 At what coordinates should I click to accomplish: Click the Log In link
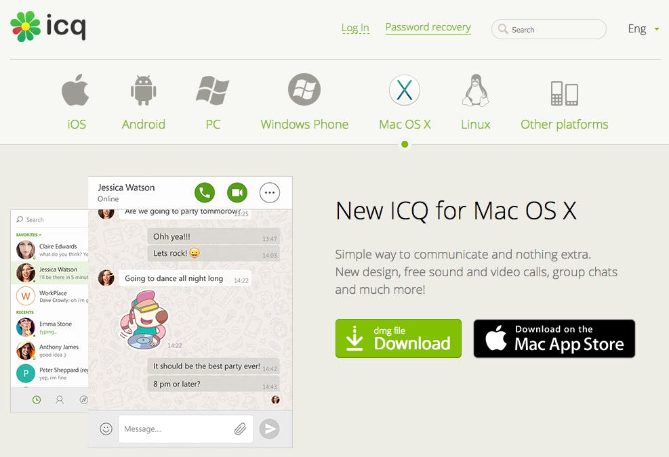tap(355, 28)
